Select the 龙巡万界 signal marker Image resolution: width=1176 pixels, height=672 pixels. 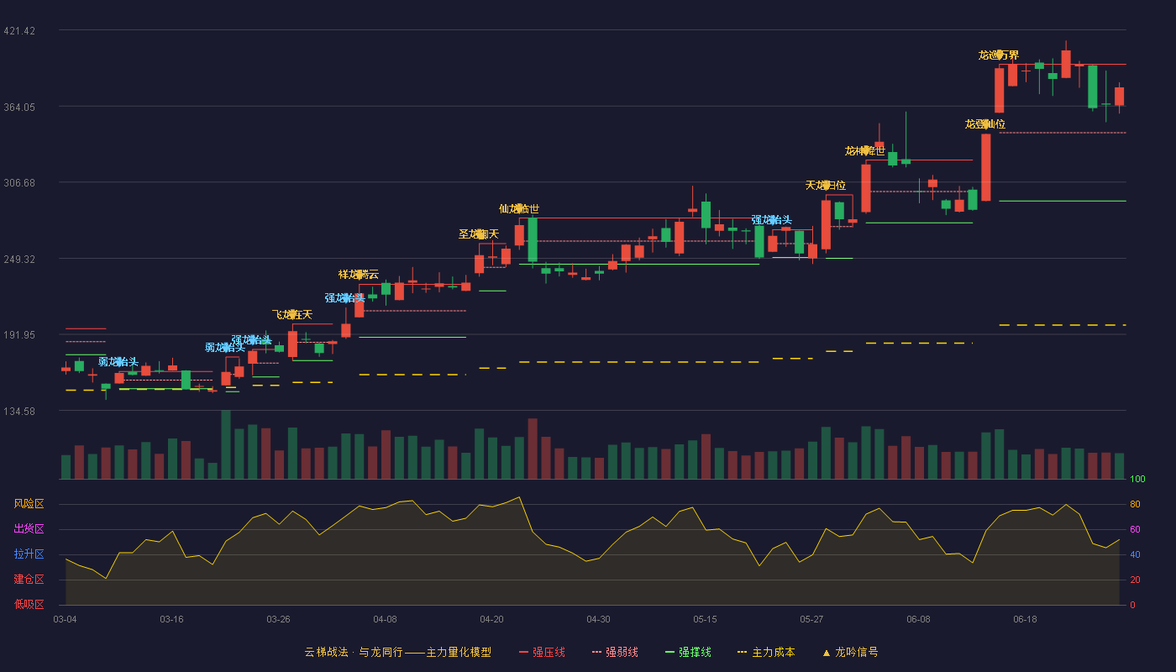coord(999,55)
